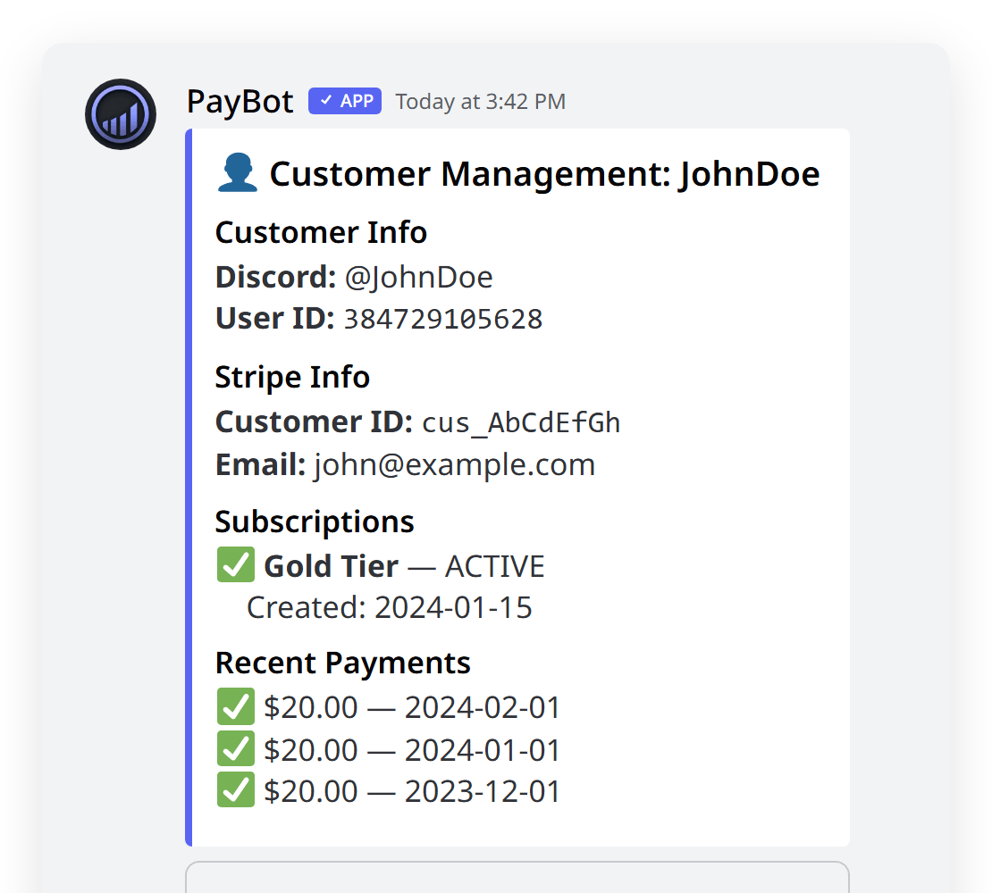
Task: Click the checkmark next to the $20.00 2024-02-01 payment
Action: pos(235,705)
